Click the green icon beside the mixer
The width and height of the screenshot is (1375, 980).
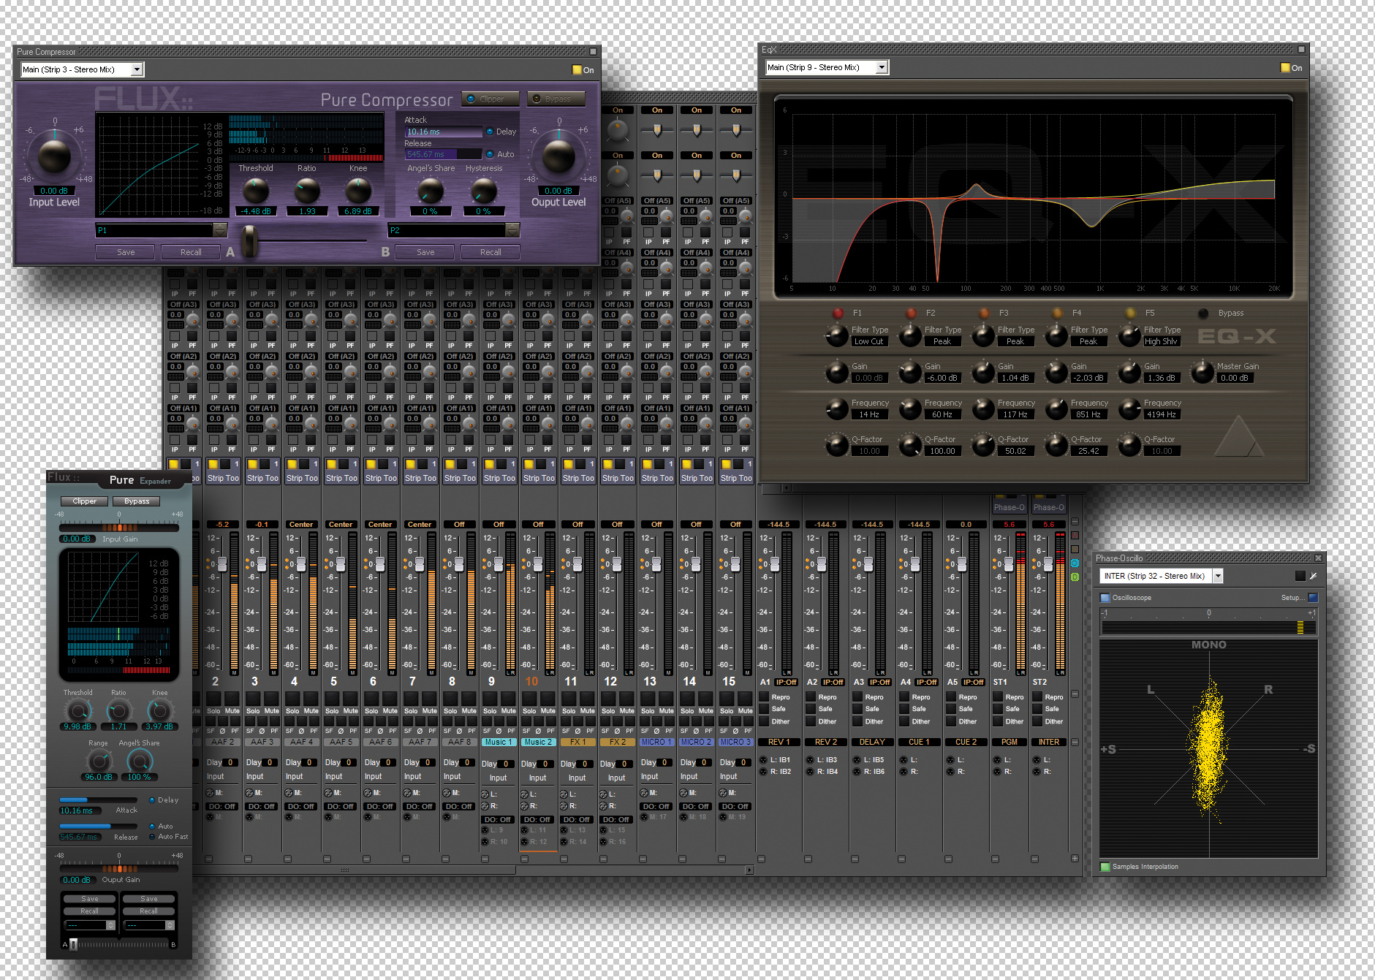[x=1075, y=577]
